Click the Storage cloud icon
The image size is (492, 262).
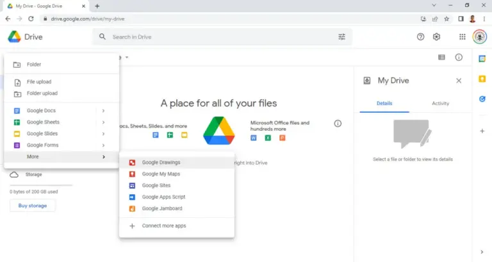coord(14,174)
